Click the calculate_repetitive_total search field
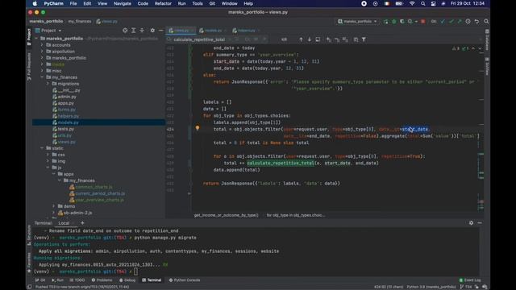This screenshot has width=516, height=290. click(x=199, y=39)
